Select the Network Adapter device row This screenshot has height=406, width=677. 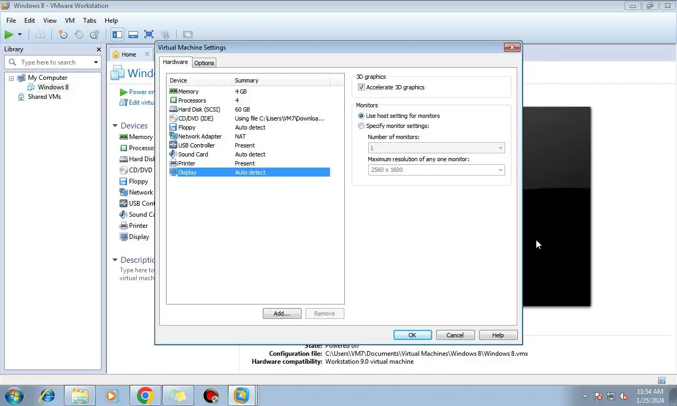249,136
